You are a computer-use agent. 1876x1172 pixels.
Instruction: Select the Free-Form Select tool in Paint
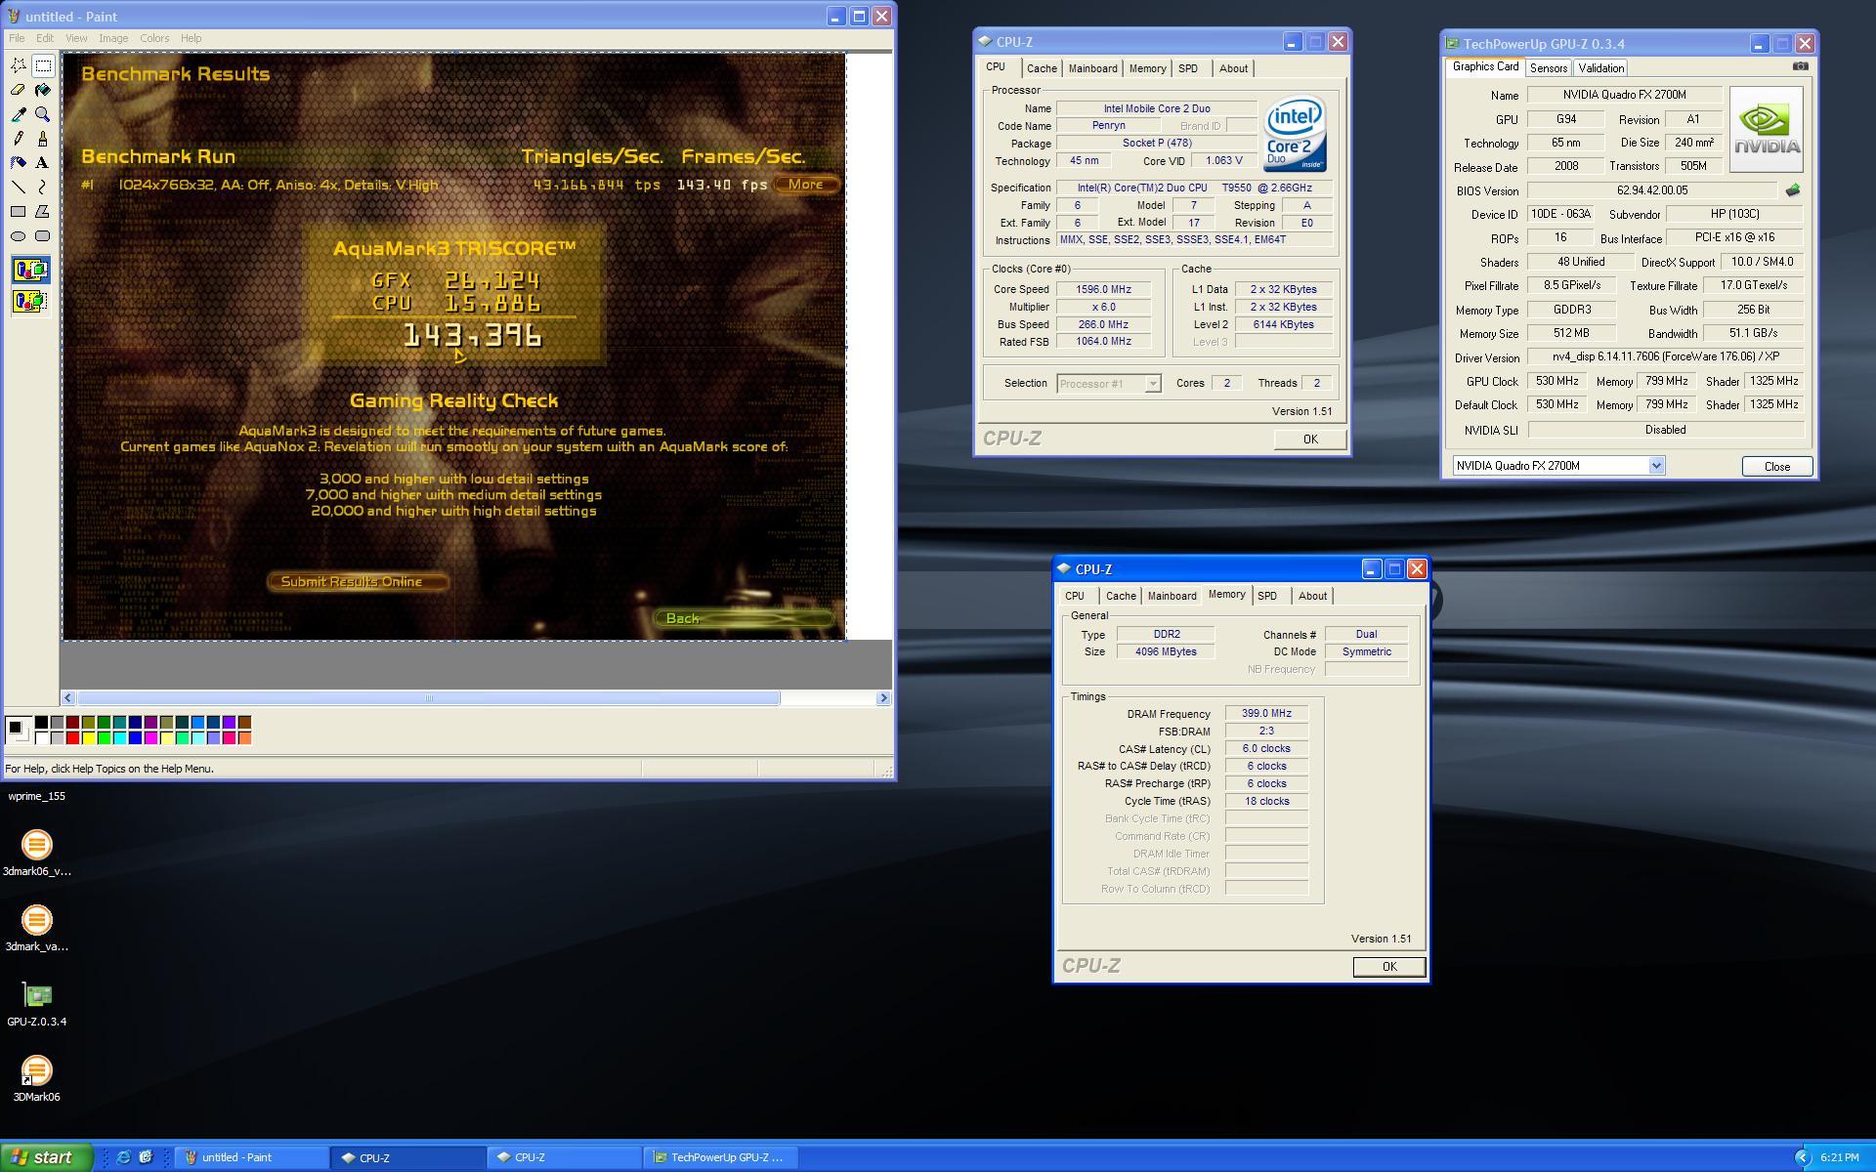(x=19, y=65)
